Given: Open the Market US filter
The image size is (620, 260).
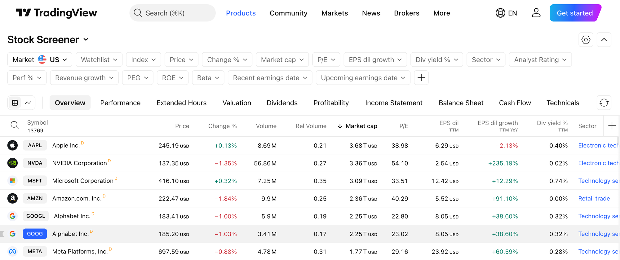Looking at the screenshot, I should click(x=40, y=59).
